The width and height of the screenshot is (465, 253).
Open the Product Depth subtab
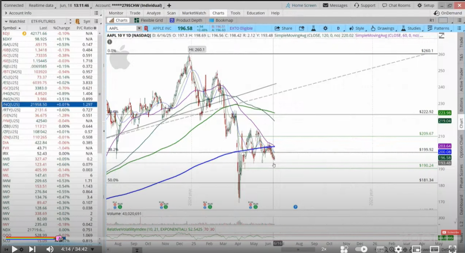[x=186, y=20]
